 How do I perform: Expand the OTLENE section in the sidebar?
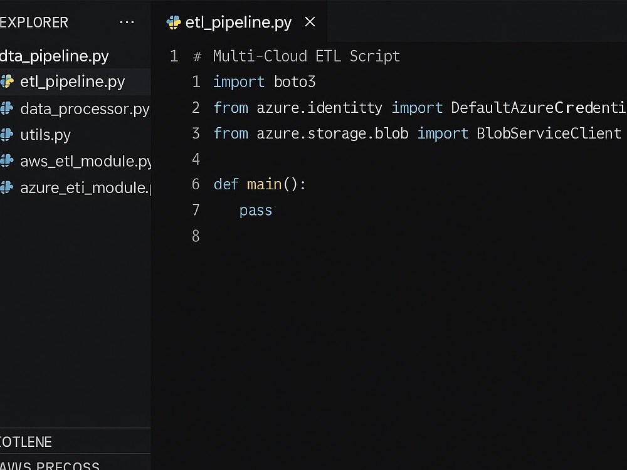[x=75, y=442]
